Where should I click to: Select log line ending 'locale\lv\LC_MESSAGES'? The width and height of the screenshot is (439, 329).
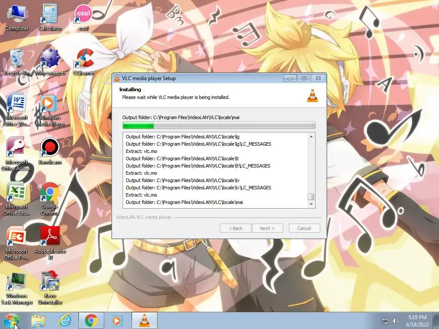(198, 188)
